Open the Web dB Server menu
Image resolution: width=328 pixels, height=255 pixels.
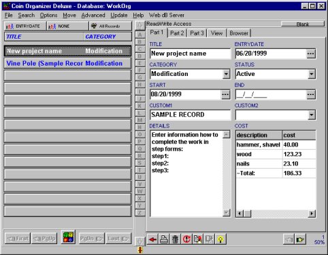point(167,16)
